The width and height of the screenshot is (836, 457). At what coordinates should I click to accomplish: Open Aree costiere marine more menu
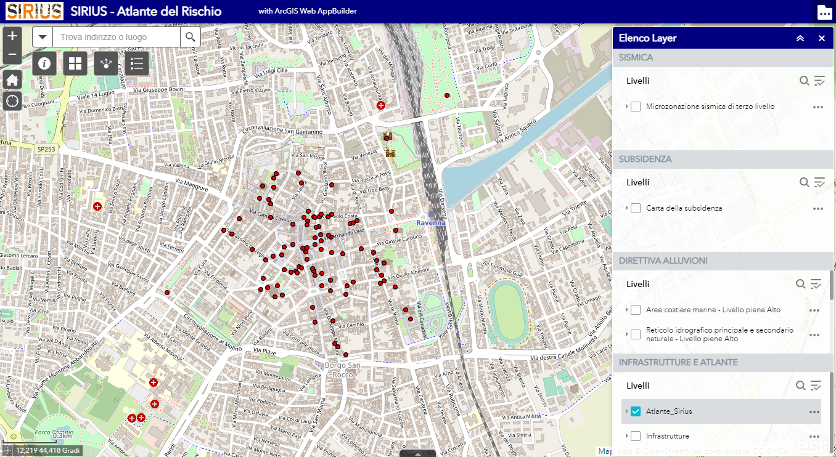814,310
